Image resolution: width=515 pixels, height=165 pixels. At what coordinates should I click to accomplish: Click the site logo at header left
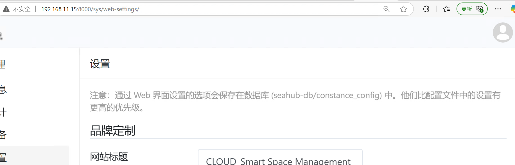pos(1,36)
